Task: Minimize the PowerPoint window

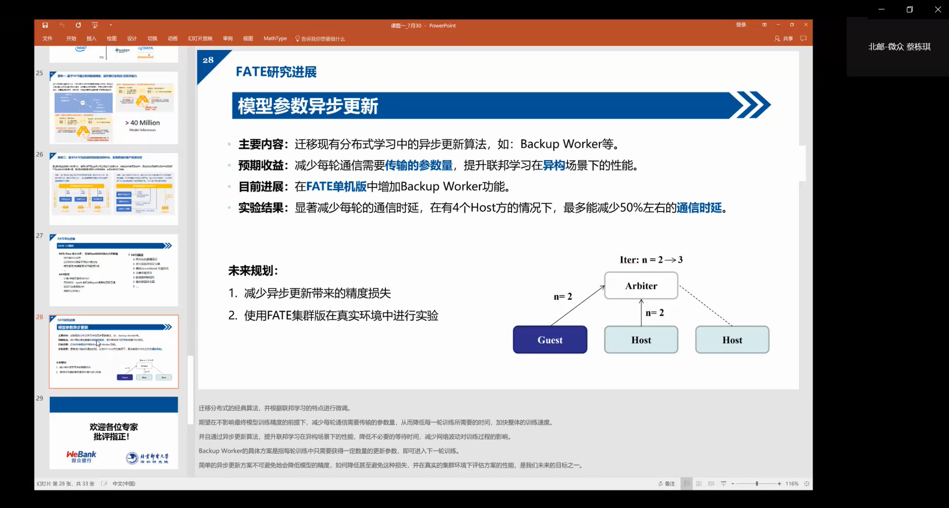Action: (778, 25)
